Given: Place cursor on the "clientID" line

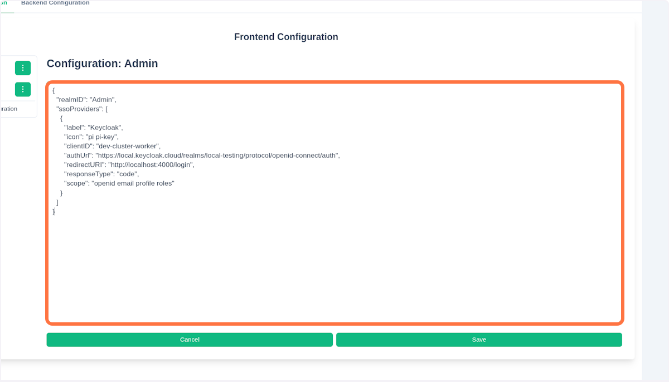Looking at the screenshot, I should click(112, 146).
